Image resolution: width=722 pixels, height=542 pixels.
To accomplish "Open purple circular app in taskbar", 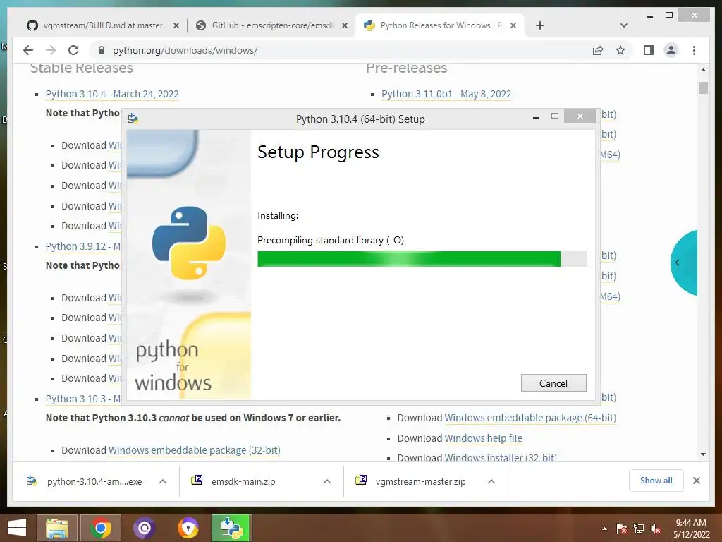I will coord(145,528).
